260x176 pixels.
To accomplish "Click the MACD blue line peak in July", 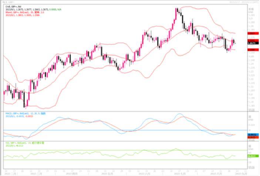I will [x=178, y=114].
